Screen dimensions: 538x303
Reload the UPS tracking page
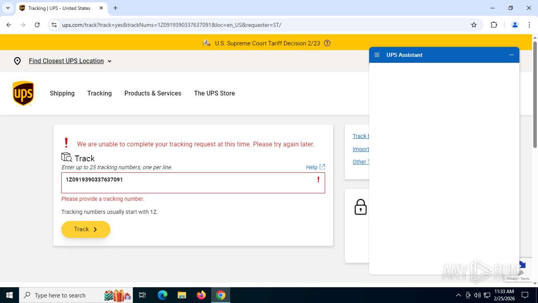(x=37, y=25)
